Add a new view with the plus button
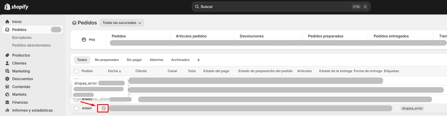The width and height of the screenshot is (447, 116). pyautogui.click(x=198, y=60)
